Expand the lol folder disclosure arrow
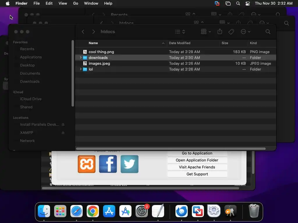Viewport: 298px width, 223px height. click(x=81, y=69)
